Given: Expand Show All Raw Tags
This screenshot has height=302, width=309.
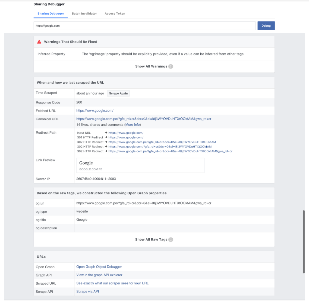Looking at the screenshot, I should point(151,240).
